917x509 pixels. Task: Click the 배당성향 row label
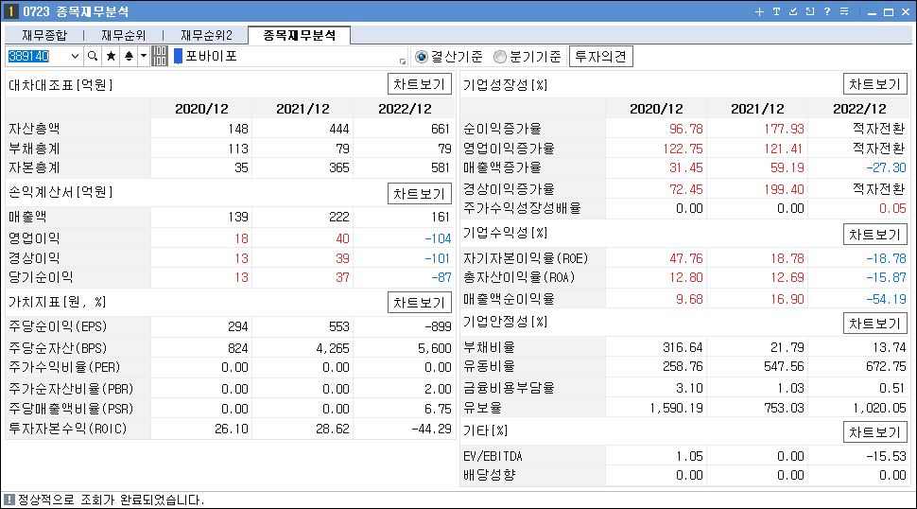pyautogui.click(x=489, y=475)
